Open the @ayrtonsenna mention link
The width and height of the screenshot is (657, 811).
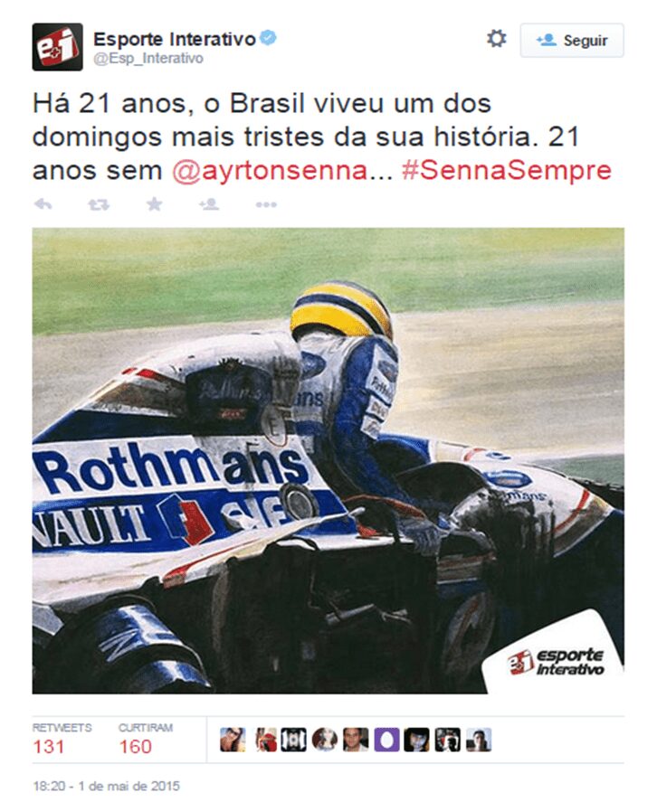281,171
